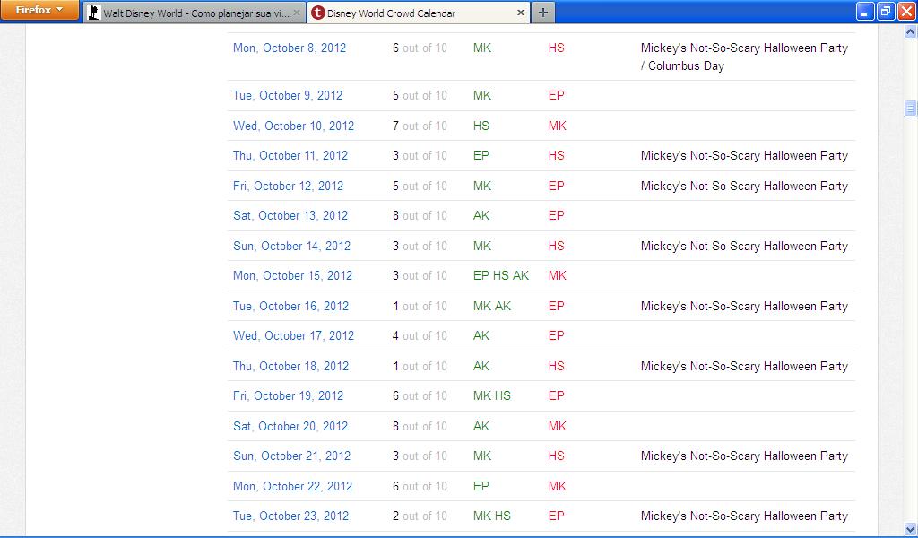Click the Crowd Calendar tab favicon
The width and height of the screenshot is (918, 538).
click(x=317, y=13)
